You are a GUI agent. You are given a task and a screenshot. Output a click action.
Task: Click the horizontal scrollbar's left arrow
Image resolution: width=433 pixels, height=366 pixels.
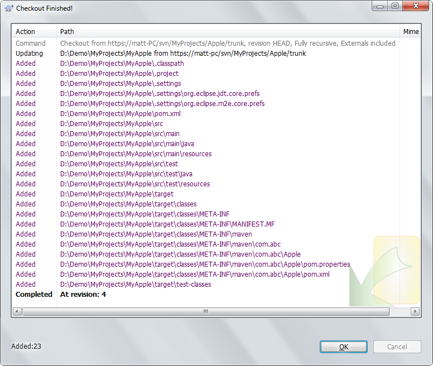click(17, 311)
